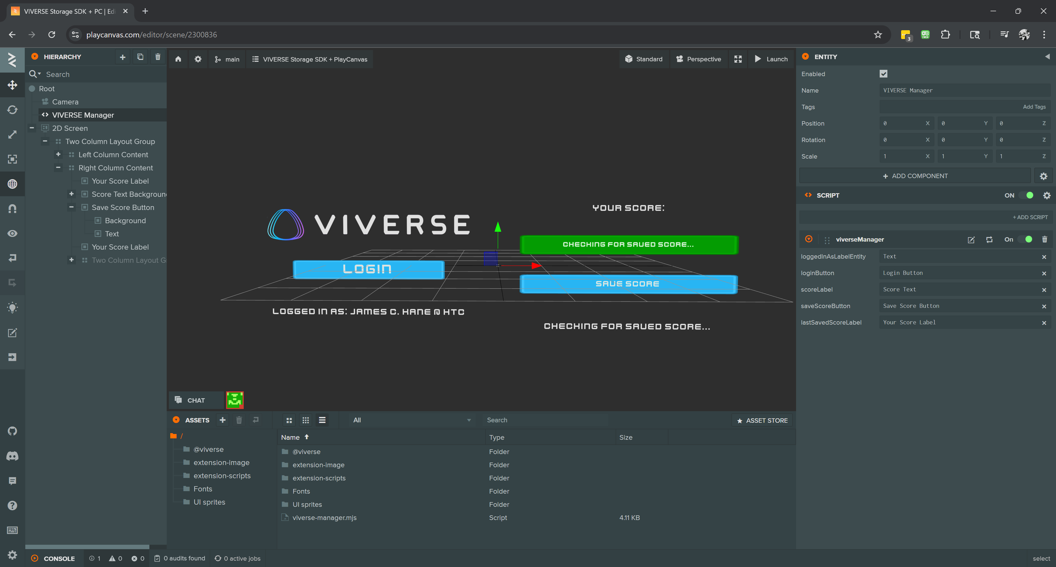Image resolution: width=1056 pixels, height=567 pixels.
Task: Edit viverseManager script with pencil icon
Action: pos(971,240)
